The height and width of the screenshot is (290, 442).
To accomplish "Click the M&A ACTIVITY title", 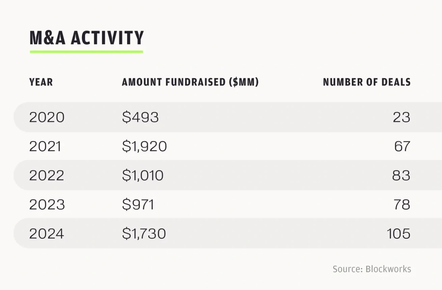I will point(86,38).
